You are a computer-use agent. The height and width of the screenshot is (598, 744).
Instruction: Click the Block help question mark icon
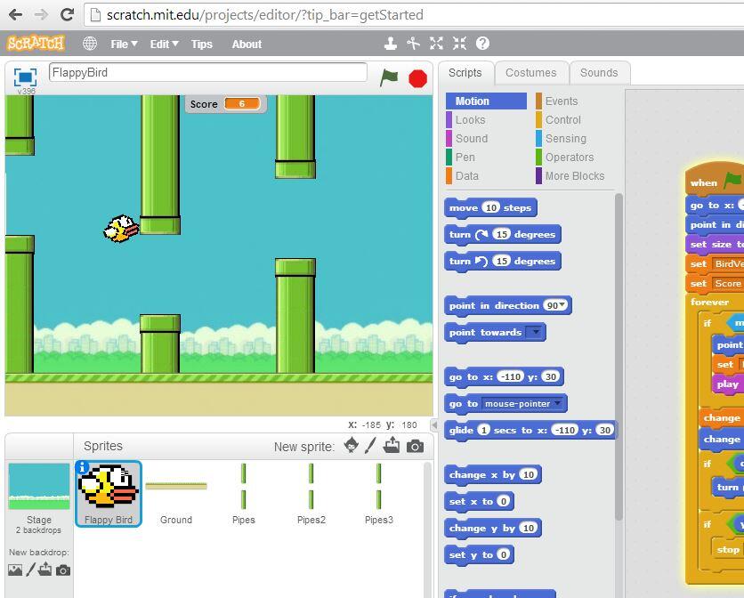[x=482, y=44]
